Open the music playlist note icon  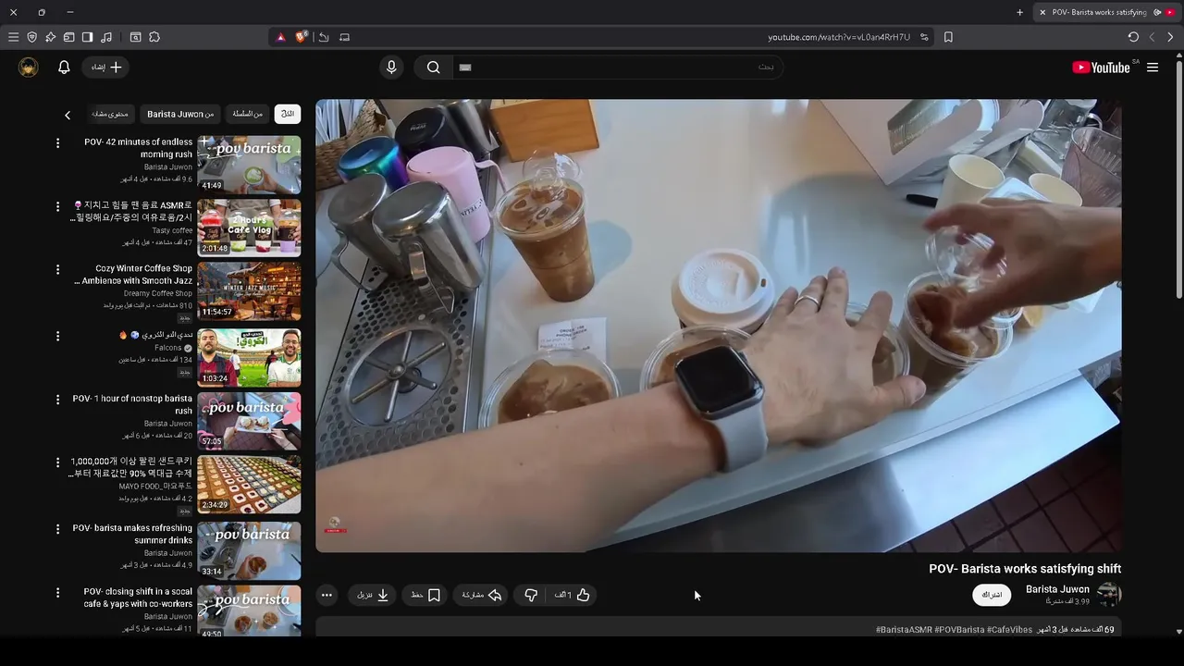coord(106,37)
